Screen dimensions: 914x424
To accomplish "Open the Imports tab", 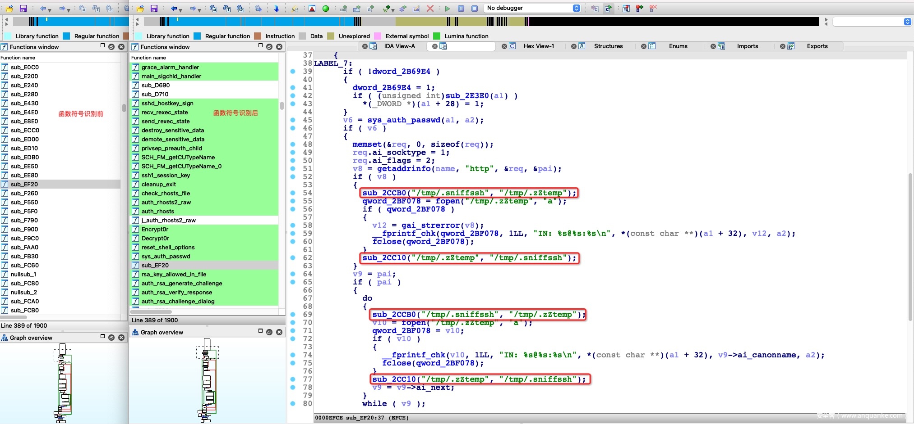I will [x=747, y=46].
